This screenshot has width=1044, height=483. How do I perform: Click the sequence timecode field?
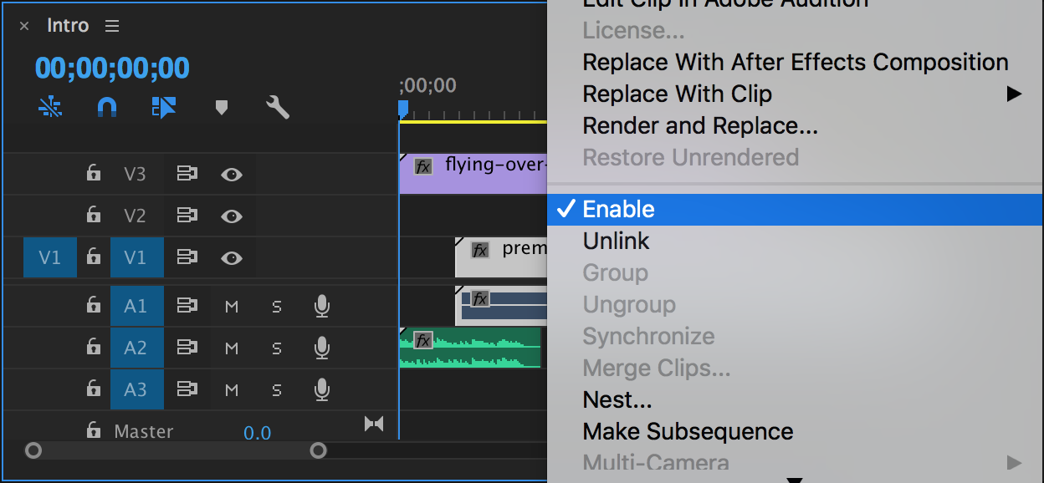pos(112,69)
